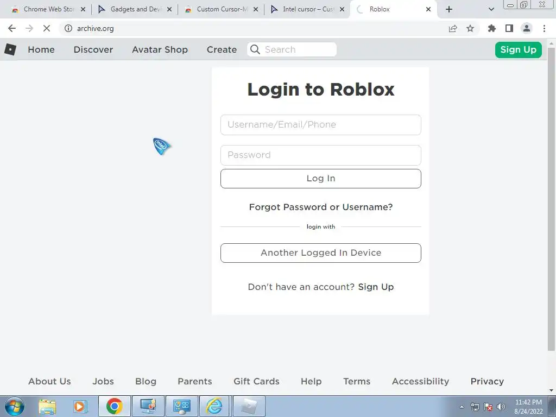Open the Create nav item

click(x=222, y=49)
